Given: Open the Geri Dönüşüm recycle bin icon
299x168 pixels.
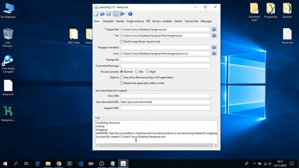Looking at the screenshot, I should pyautogui.click(x=8, y=37).
